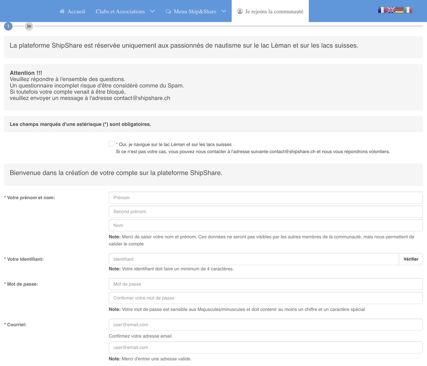Click the Identifiant input box
Screen dimensions: 427x366
point(254,259)
